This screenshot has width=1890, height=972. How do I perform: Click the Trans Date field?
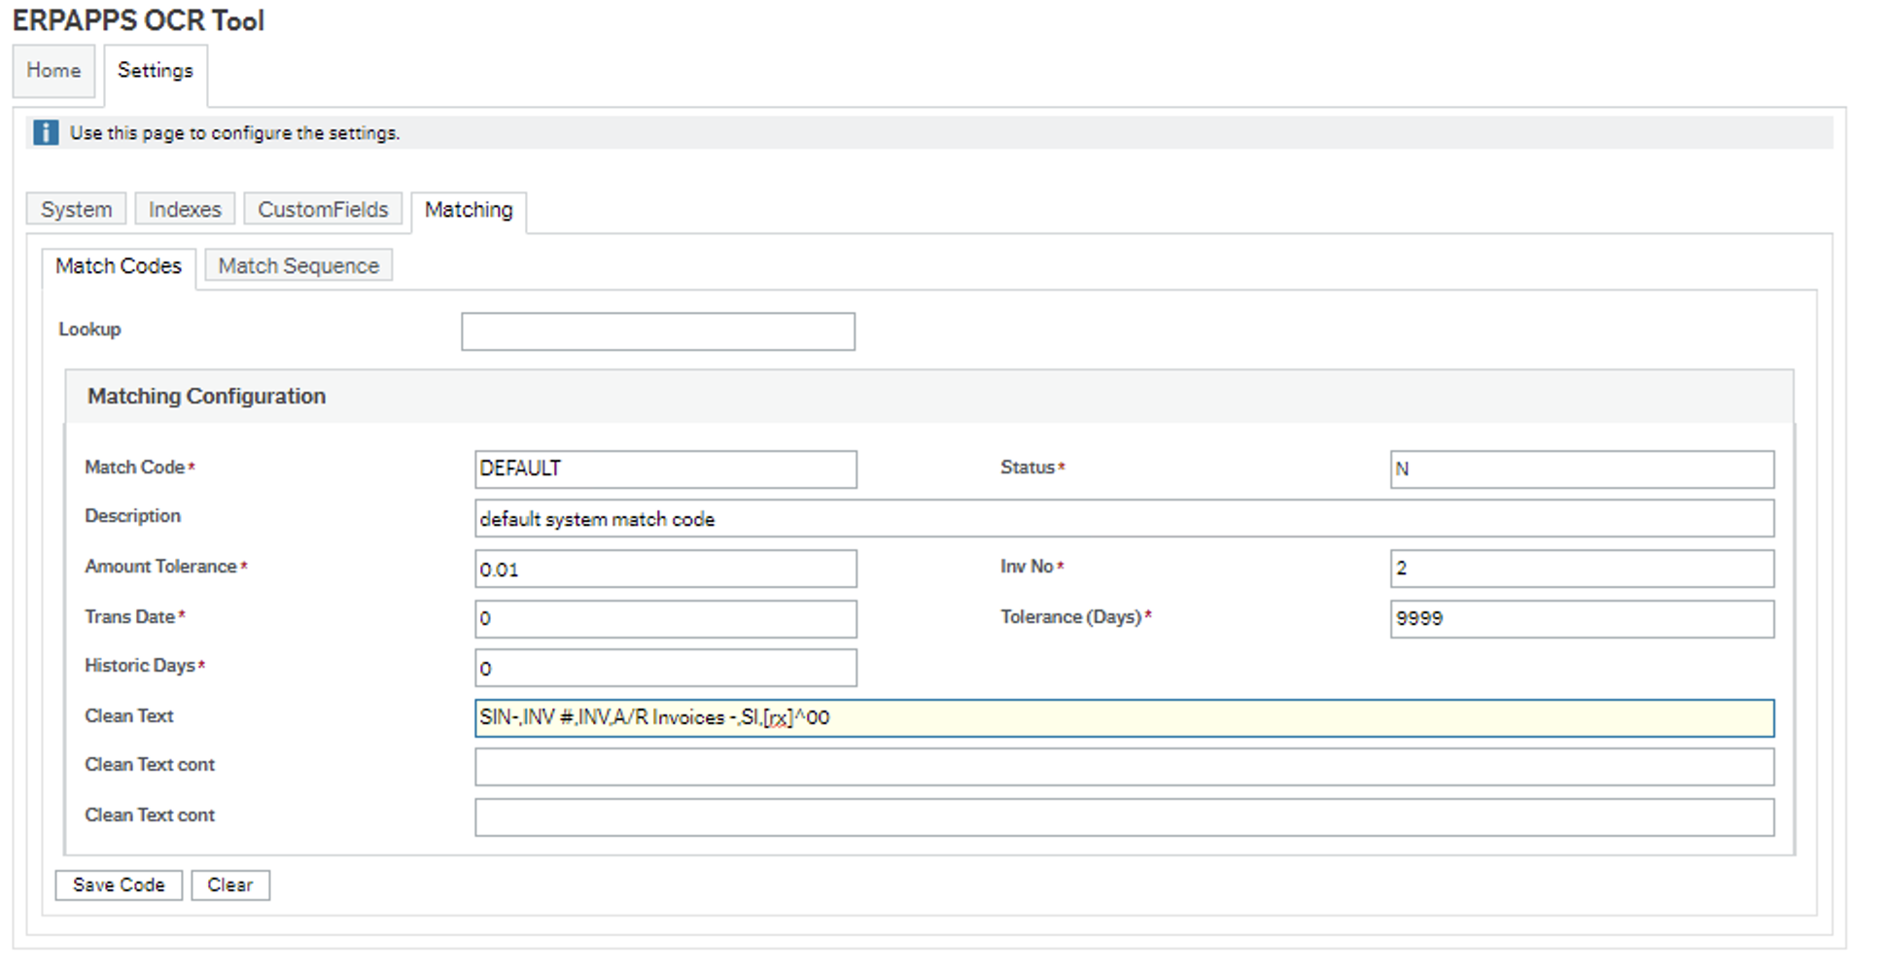(666, 619)
